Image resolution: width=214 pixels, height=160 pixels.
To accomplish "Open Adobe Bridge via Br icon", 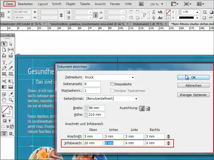I will tap(141, 4).
